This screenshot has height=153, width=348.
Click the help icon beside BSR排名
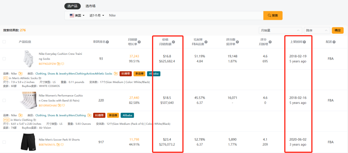(x=108, y=42)
